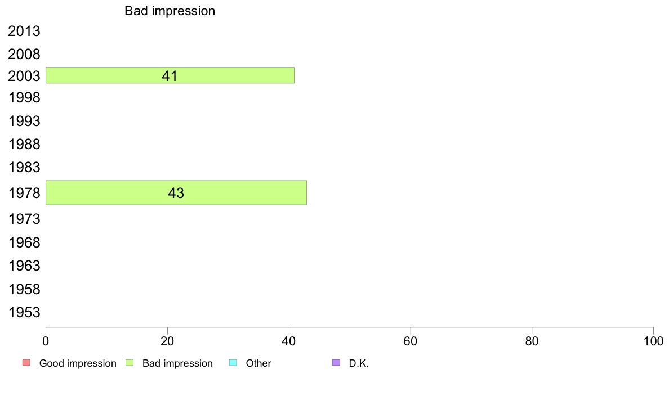This screenshot has width=669, height=414.
Task: Click the 20 tick on x-axis
Action: click(x=167, y=341)
